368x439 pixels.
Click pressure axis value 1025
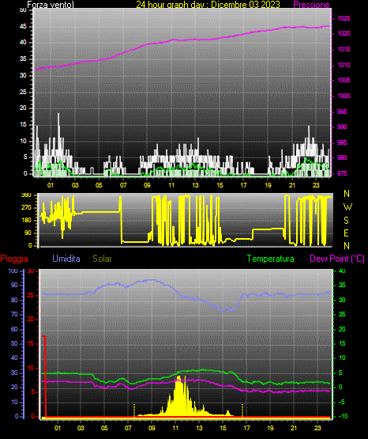pyautogui.click(x=344, y=18)
